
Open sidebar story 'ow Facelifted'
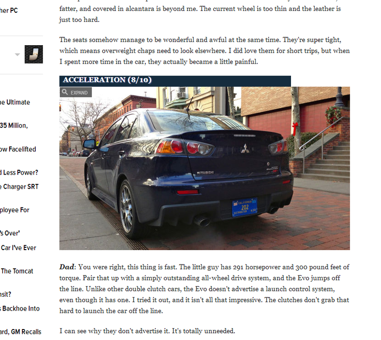pyautogui.click(x=18, y=149)
